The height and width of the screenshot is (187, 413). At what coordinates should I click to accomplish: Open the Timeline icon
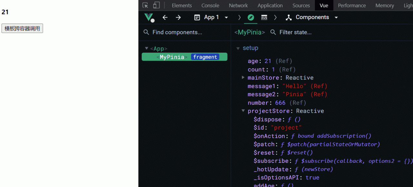point(264,17)
